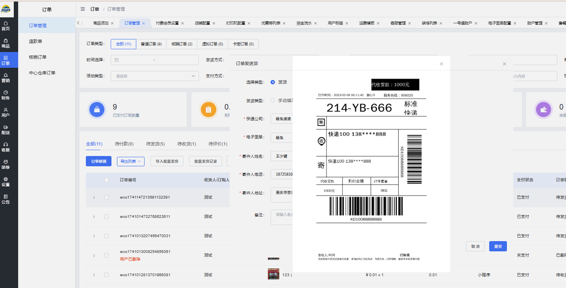Click the purple wallet balance icon
This screenshot has height=288, width=566.
pos(544,110)
